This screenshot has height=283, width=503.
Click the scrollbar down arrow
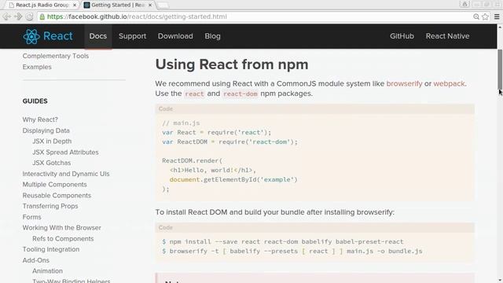click(x=500, y=280)
